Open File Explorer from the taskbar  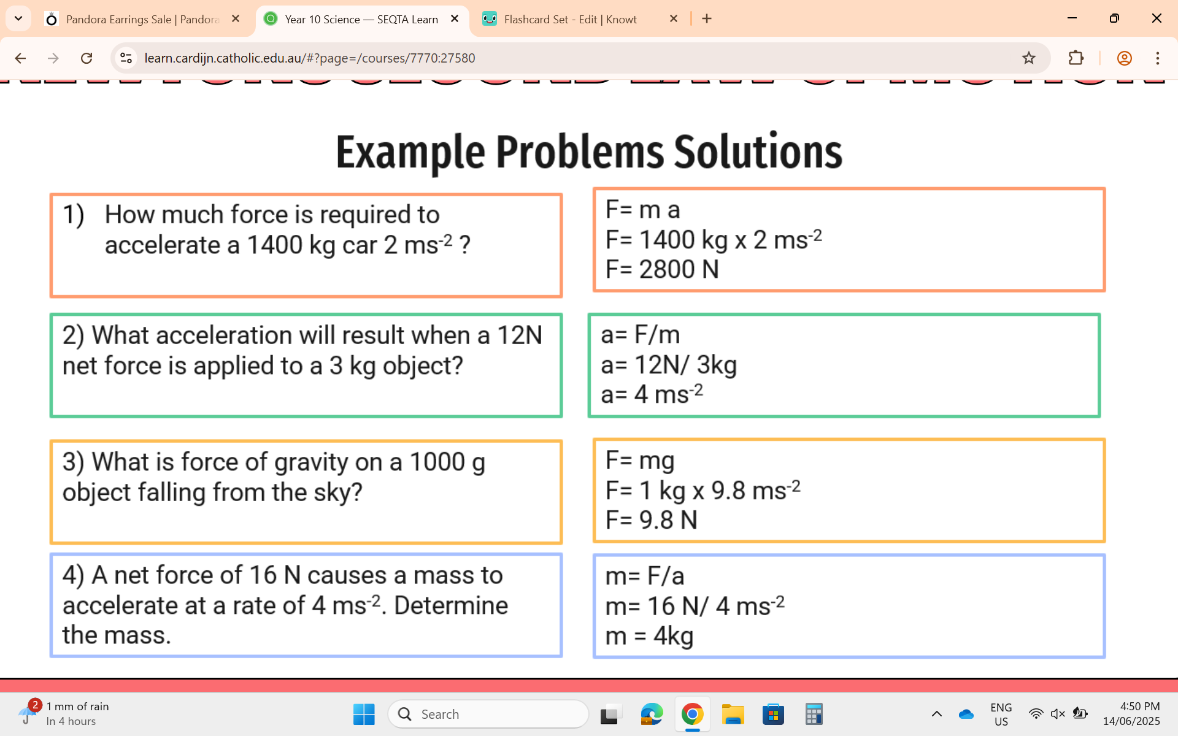pos(733,715)
